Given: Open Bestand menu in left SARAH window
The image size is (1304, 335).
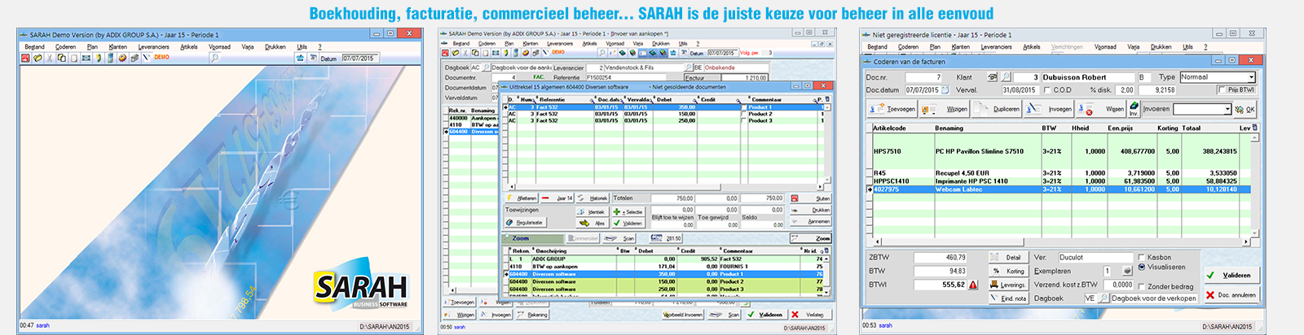Looking at the screenshot, I should pyautogui.click(x=34, y=46).
